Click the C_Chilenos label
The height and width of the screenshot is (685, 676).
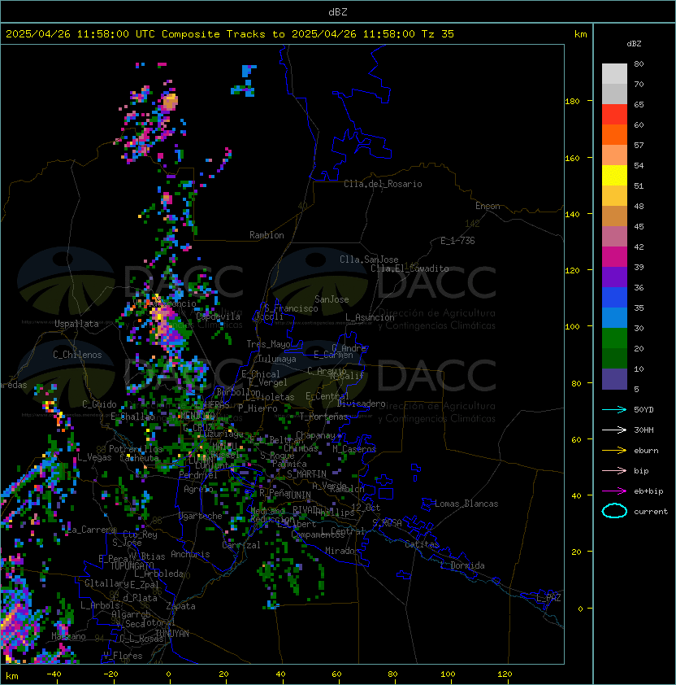77,354
